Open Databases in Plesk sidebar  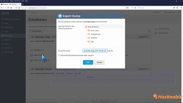click(x=8, y=35)
